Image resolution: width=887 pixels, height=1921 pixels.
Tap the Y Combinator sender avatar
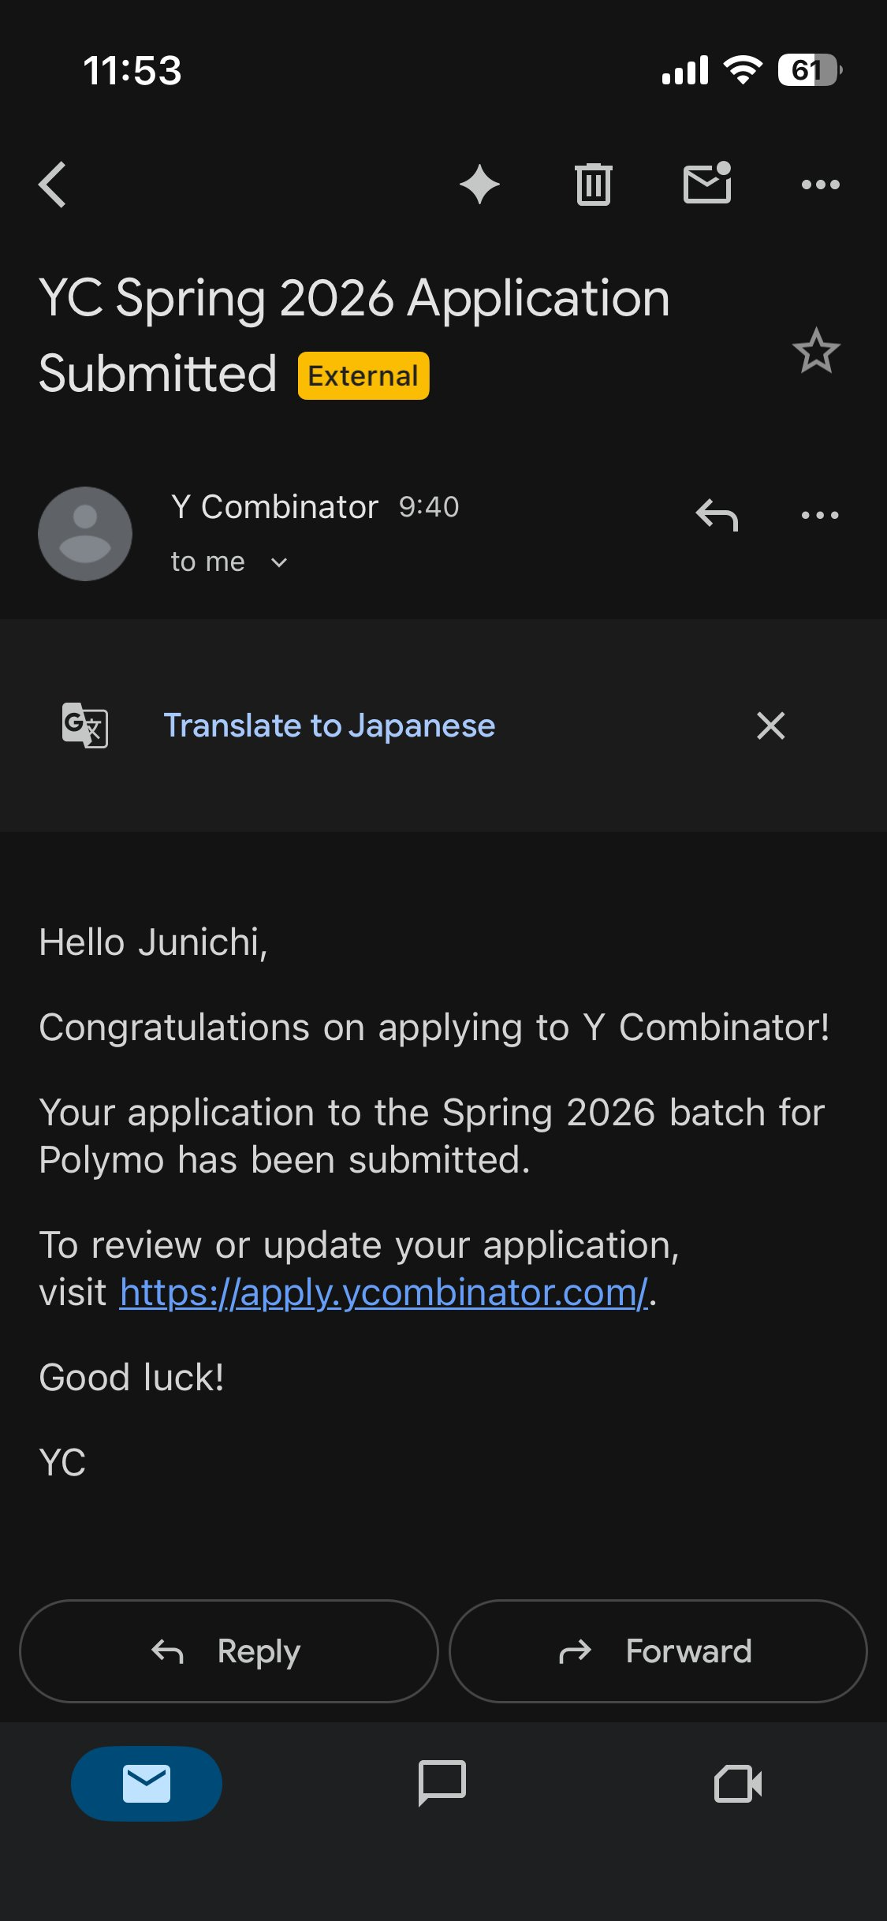[85, 534]
